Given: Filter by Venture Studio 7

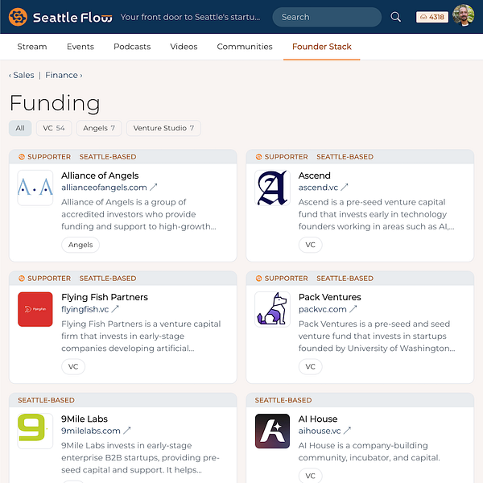Looking at the screenshot, I should [x=163, y=128].
